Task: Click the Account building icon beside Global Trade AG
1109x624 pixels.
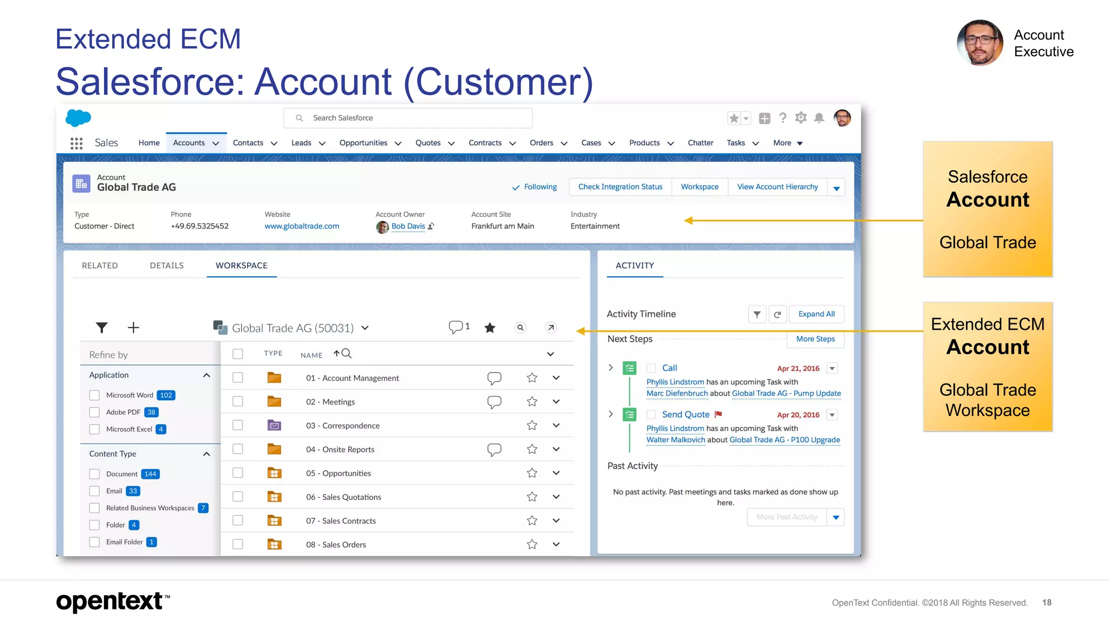Action: [81, 184]
